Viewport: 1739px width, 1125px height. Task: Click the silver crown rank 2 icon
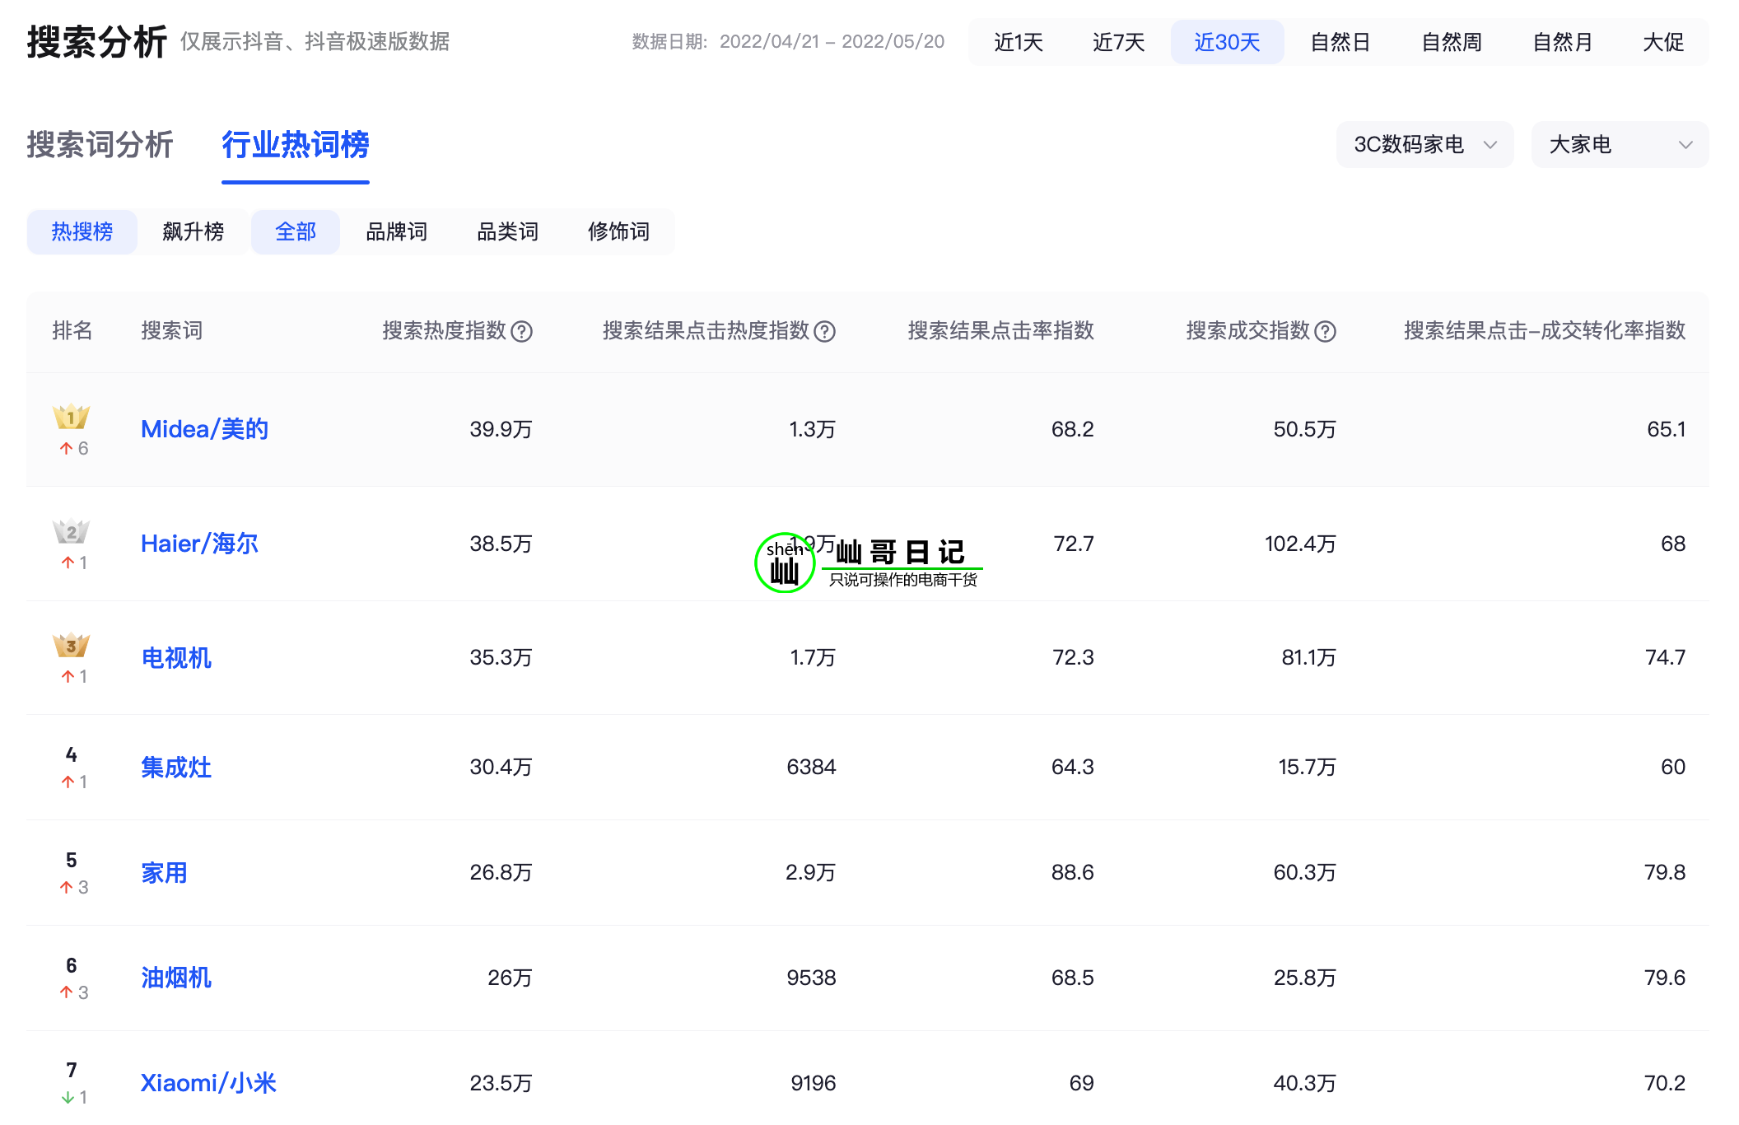(72, 531)
